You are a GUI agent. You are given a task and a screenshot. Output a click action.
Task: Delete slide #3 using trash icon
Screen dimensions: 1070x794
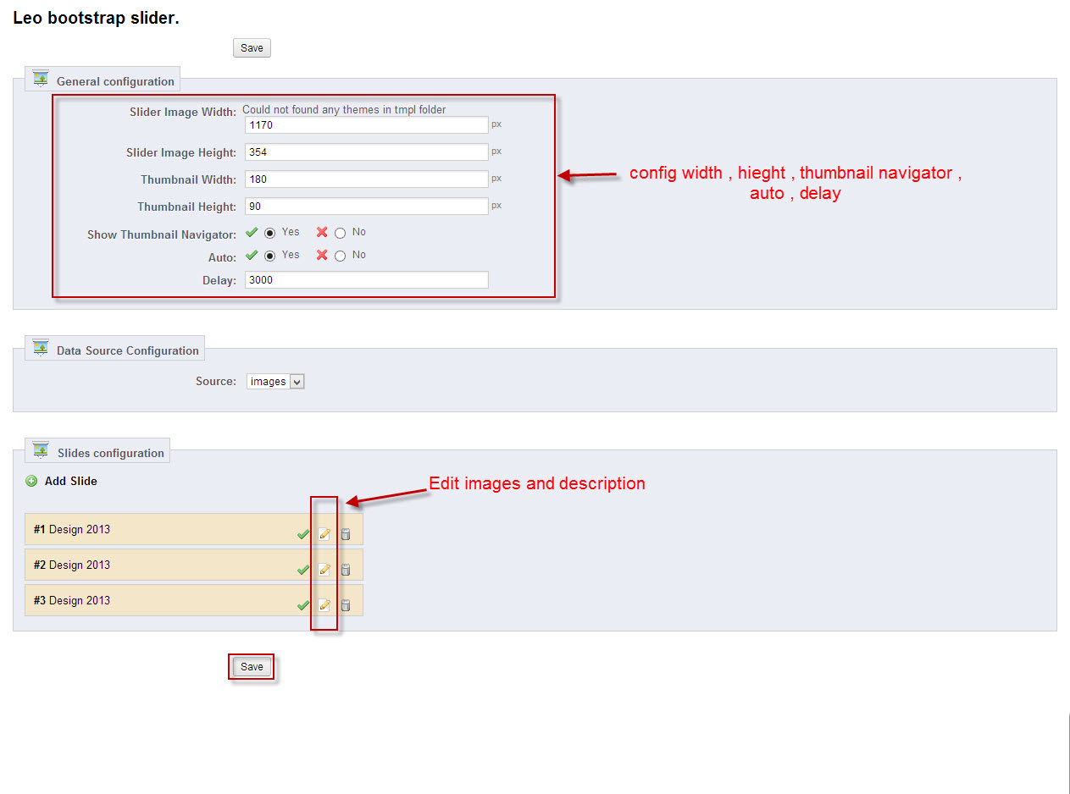point(345,605)
